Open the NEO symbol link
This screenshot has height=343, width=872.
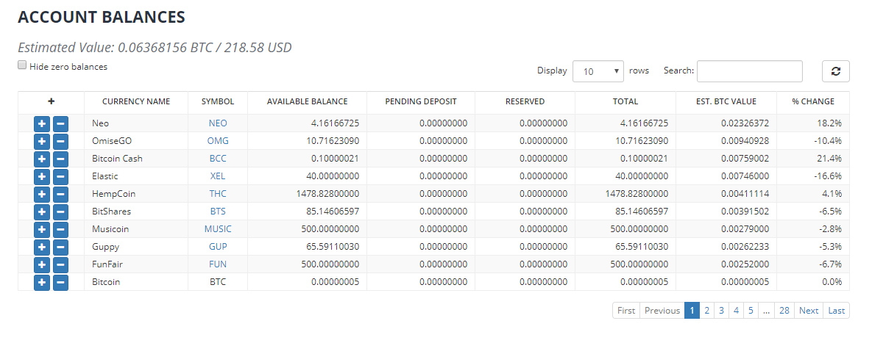(218, 123)
